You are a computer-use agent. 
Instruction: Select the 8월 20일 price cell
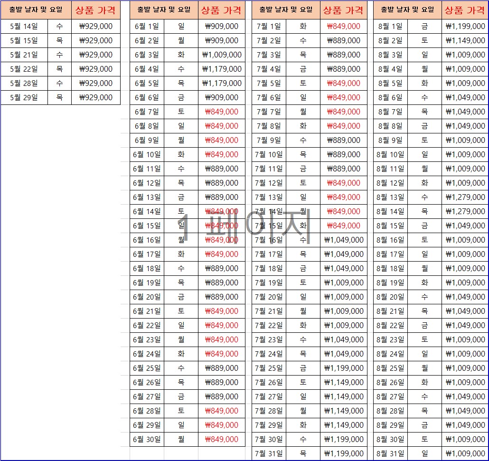(x=465, y=297)
